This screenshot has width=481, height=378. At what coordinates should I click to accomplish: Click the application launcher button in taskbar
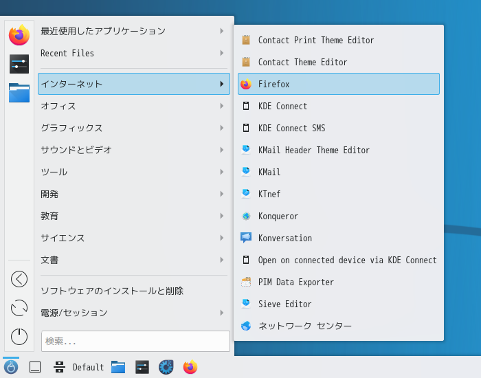[11, 367]
